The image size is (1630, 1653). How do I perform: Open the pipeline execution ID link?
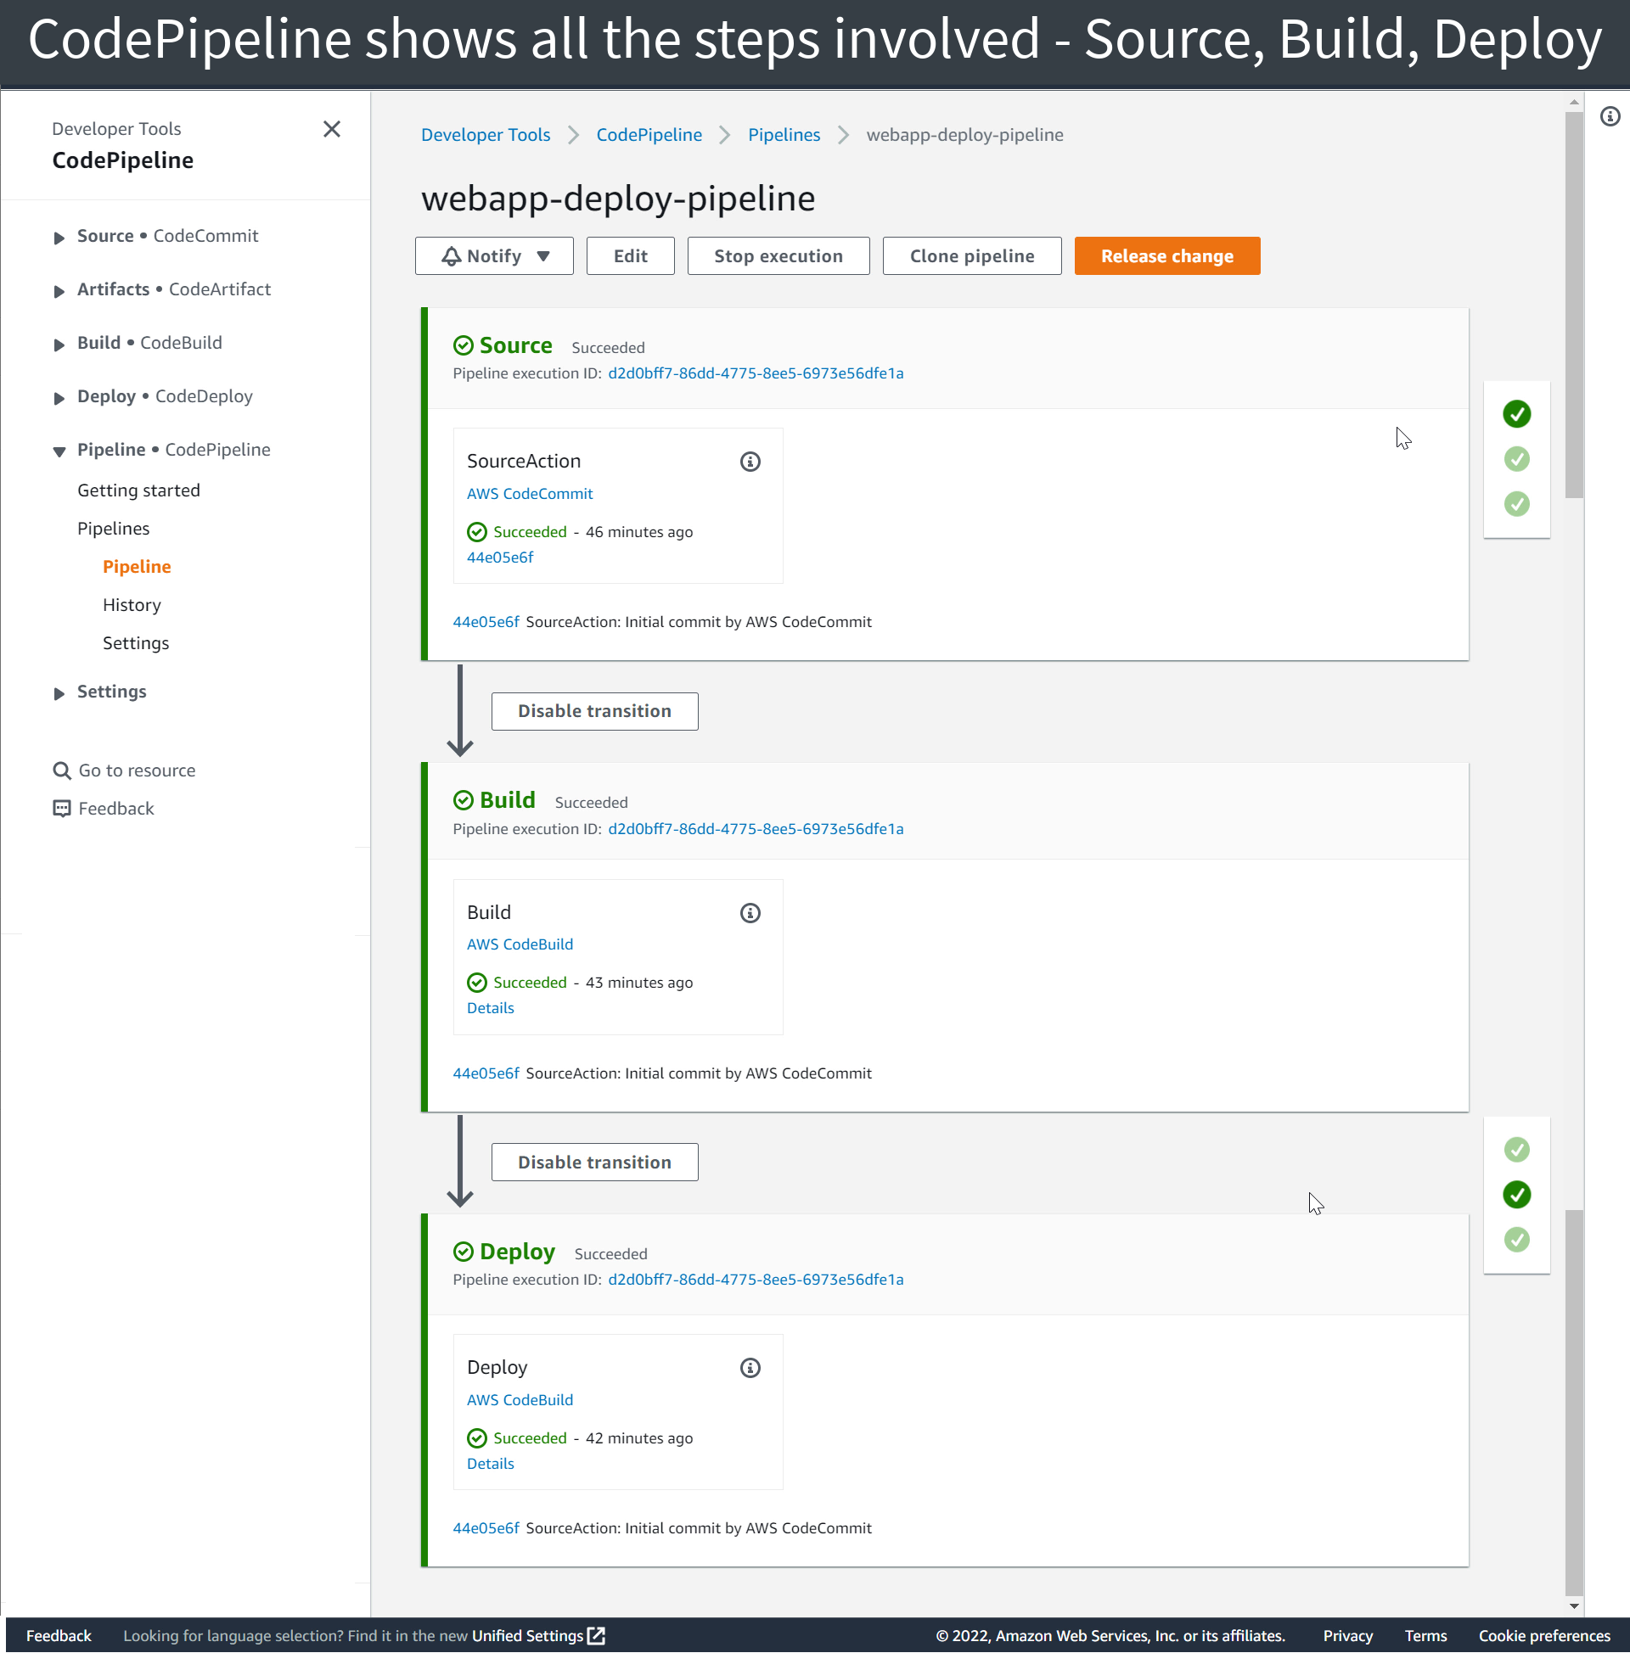(x=755, y=373)
